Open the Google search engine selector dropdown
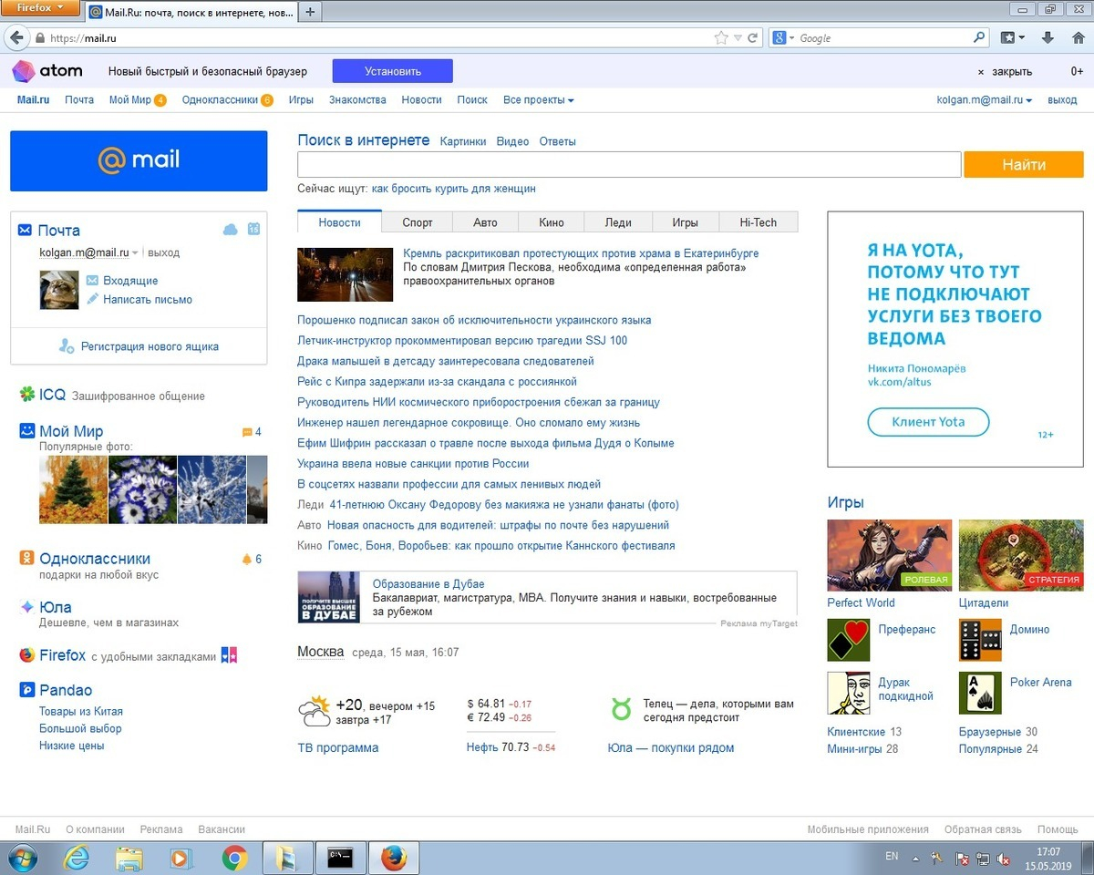 [x=783, y=38]
